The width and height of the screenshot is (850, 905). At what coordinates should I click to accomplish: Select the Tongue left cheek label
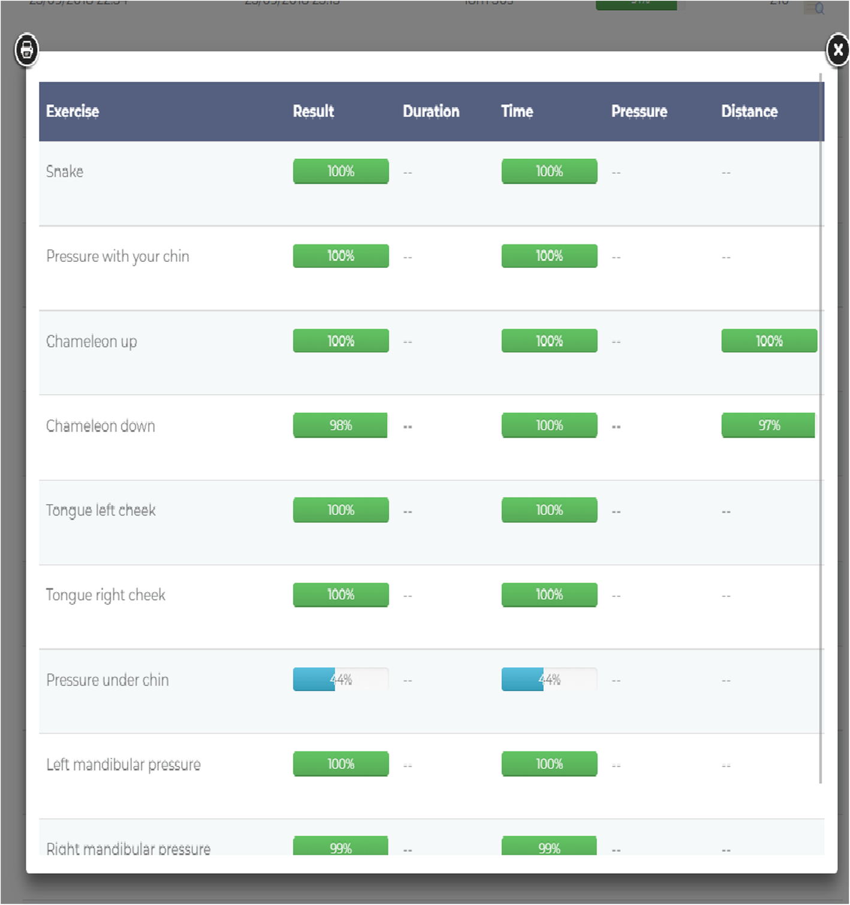[101, 511]
